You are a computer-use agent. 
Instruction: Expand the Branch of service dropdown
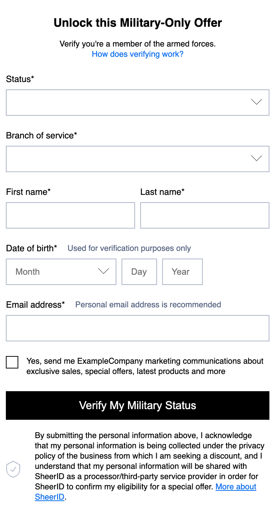pyautogui.click(x=128, y=159)
